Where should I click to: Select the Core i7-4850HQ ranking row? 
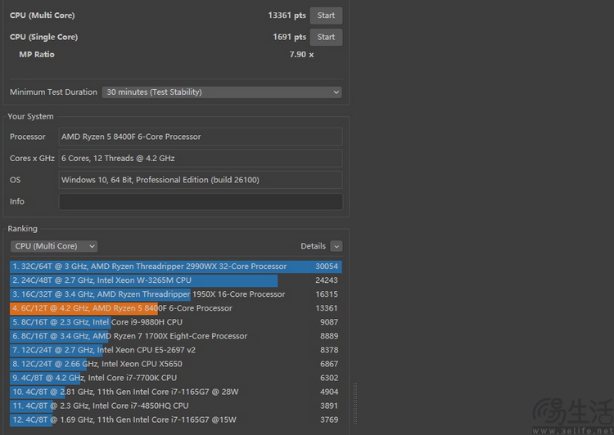176,406
